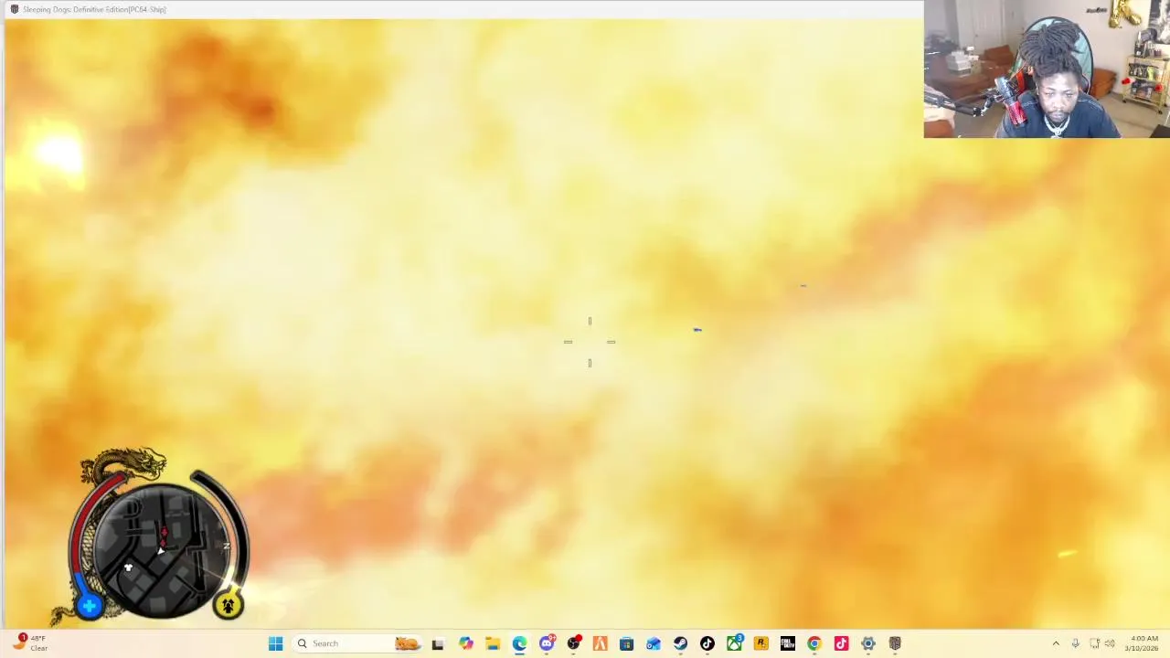The image size is (1170, 658).
Task: Open the weather widget showing Clear
Action: (29, 643)
